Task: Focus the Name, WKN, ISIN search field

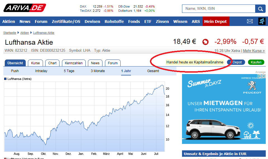Action: tap(219, 9)
